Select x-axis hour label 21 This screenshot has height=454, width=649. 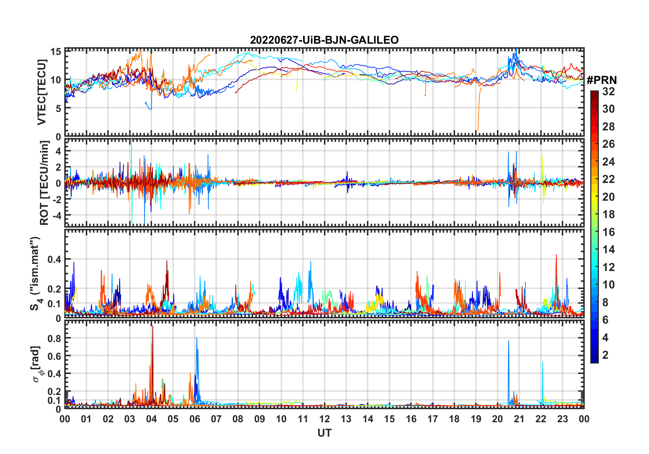tap(519, 419)
